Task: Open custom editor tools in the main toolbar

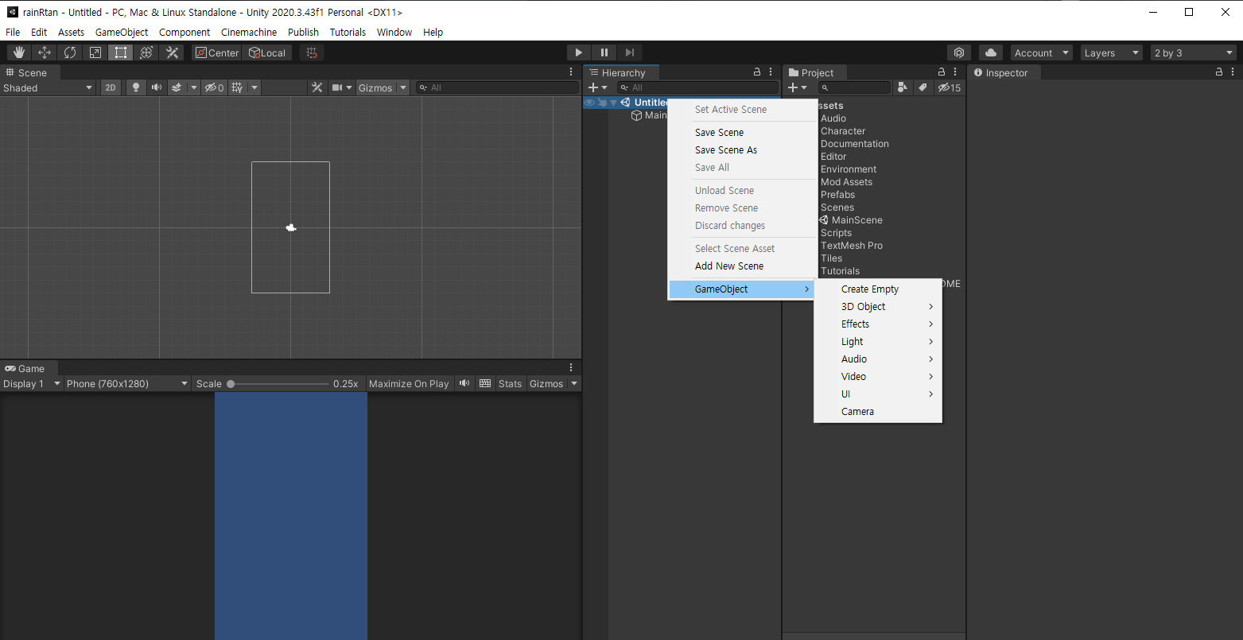Action: click(172, 52)
